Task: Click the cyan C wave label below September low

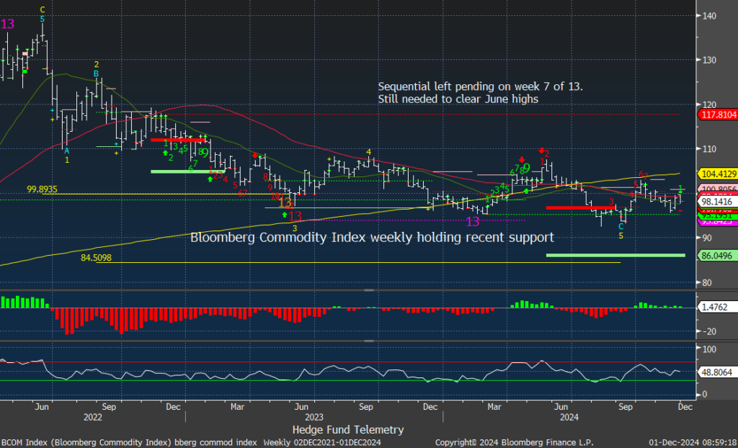Action: click(621, 226)
